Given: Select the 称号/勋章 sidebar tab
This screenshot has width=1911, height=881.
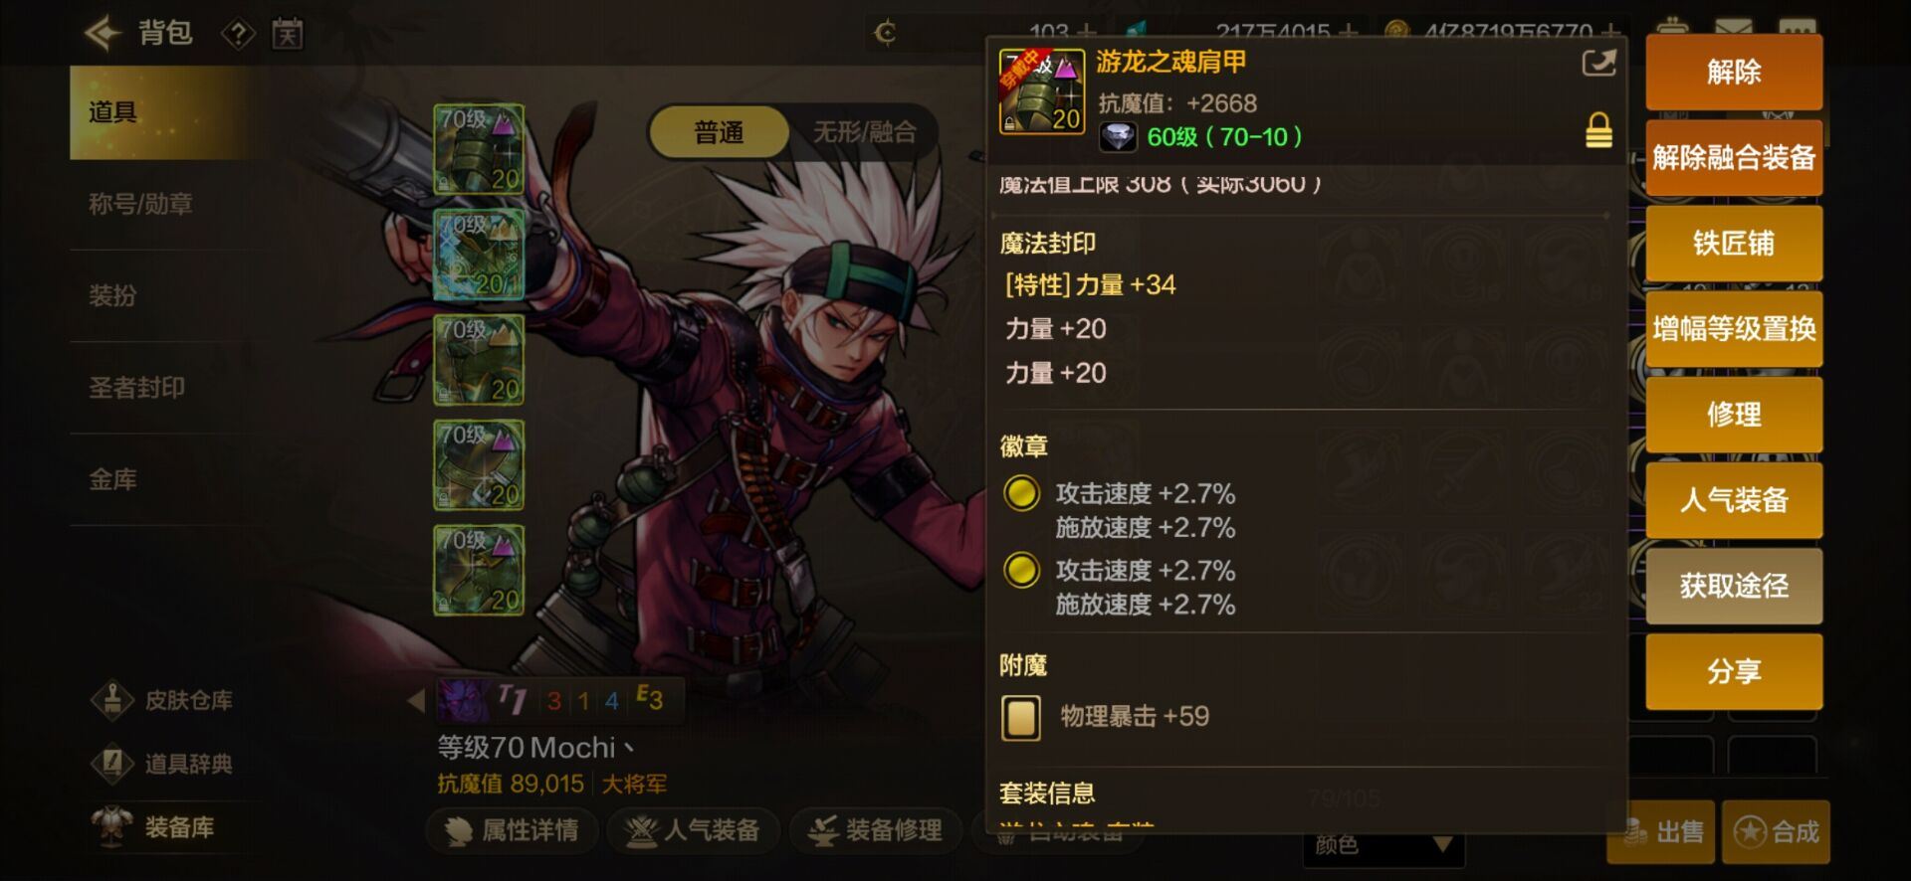Looking at the screenshot, I should point(140,204).
